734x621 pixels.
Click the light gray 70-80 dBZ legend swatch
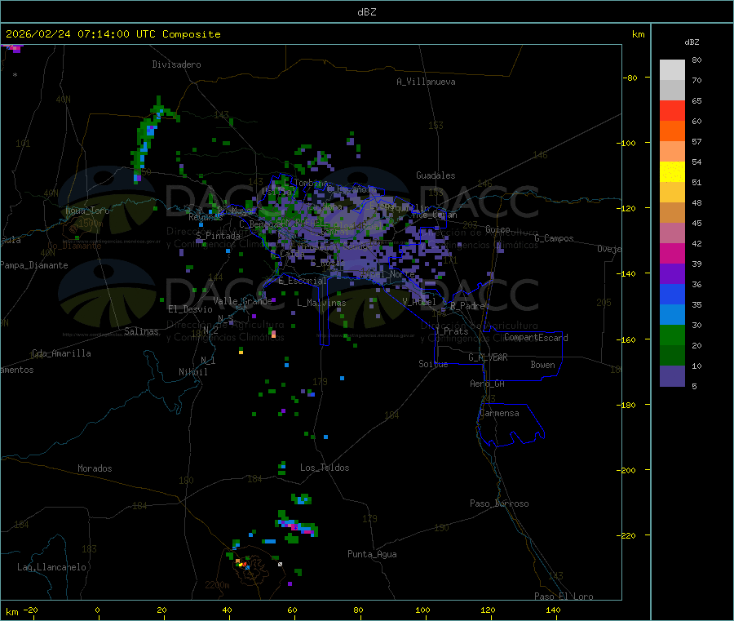(672, 70)
